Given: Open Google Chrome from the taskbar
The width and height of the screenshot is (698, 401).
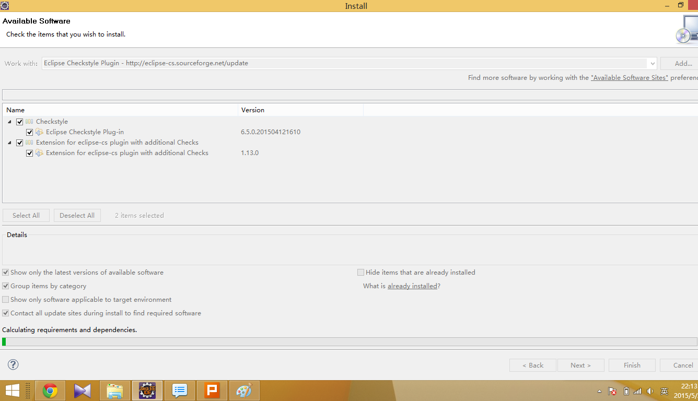Looking at the screenshot, I should click(50, 391).
